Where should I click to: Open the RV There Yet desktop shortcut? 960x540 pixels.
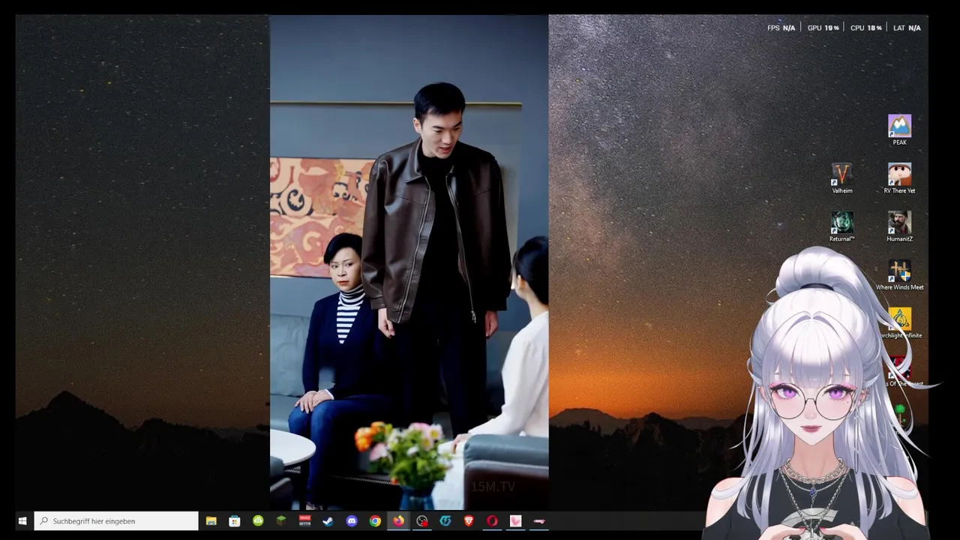(899, 178)
